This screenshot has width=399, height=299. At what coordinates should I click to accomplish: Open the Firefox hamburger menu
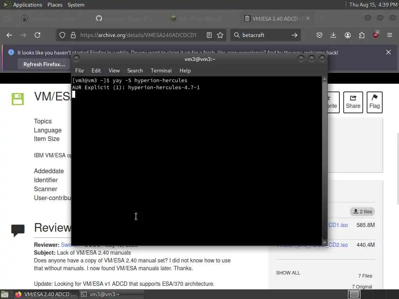point(390,35)
